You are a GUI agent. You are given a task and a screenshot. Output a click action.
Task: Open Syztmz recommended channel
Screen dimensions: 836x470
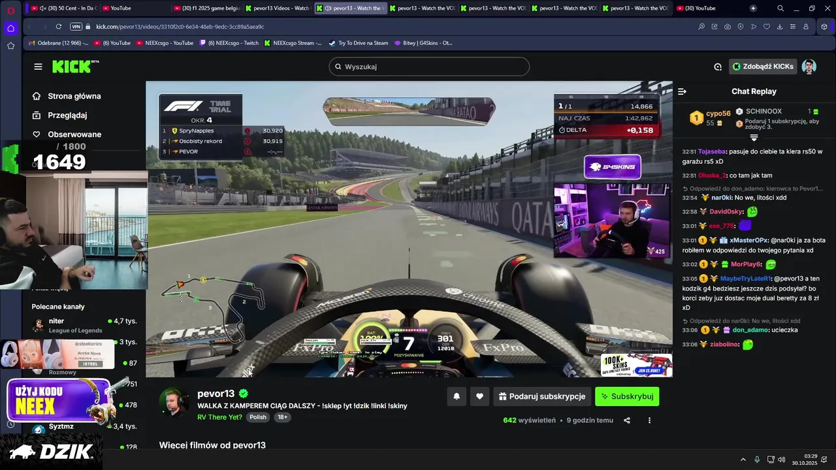(x=84, y=427)
